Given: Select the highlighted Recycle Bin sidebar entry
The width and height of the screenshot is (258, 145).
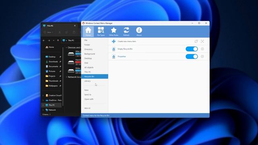Looking at the screenshot, I should tap(95, 77).
